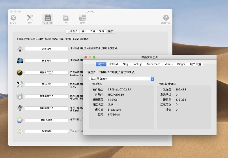Select the second segment of OnyX Utilities tabs
This screenshot has height=158, width=228.
pyautogui.click(x=84, y=32)
